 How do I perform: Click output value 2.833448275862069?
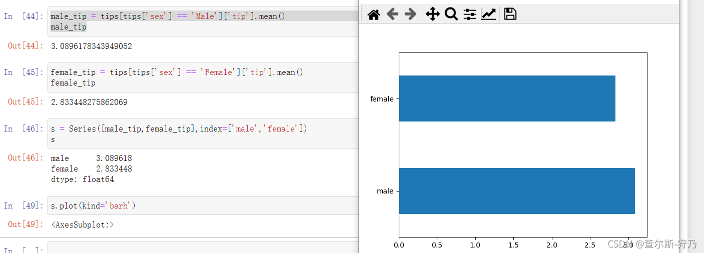pos(89,102)
